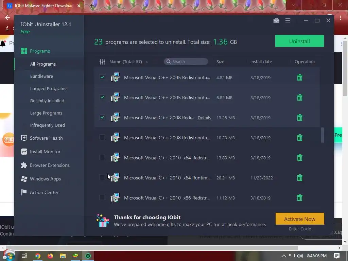Open File Explorer from the taskbar

pos(63,256)
